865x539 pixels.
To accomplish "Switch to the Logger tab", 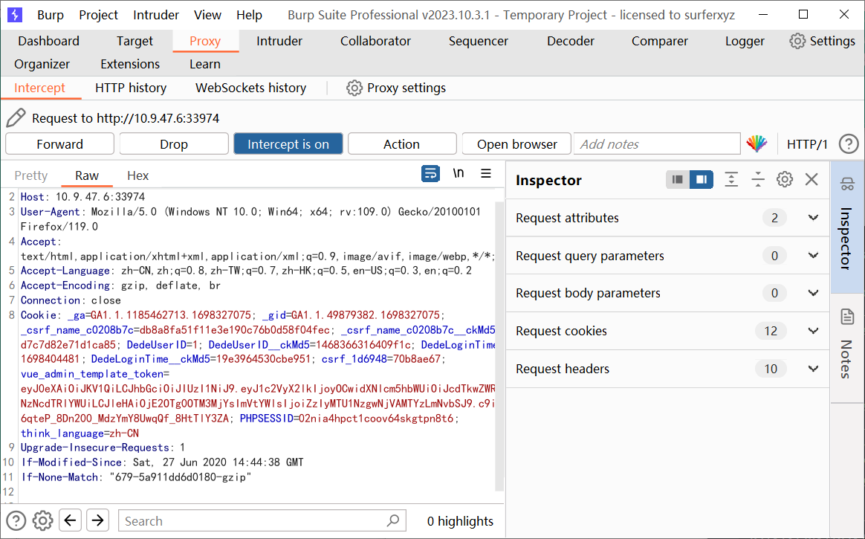I will tap(745, 41).
